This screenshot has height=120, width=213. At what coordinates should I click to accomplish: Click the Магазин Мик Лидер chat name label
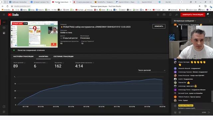pyautogui.click(x=186, y=105)
